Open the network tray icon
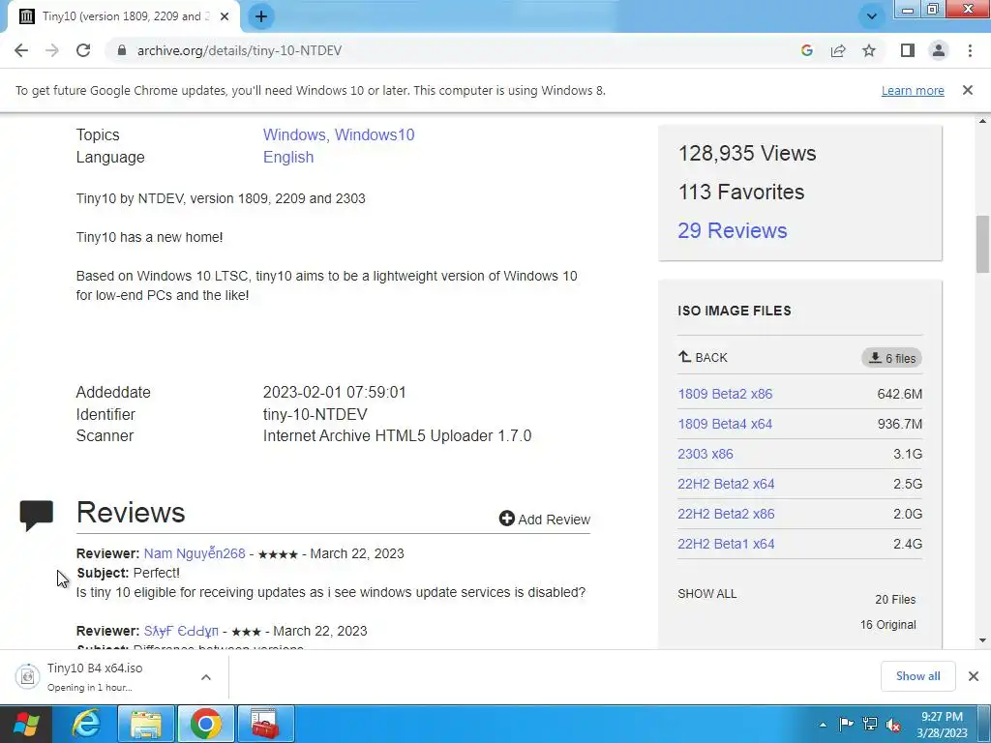991x743 pixels. coord(870,725)
